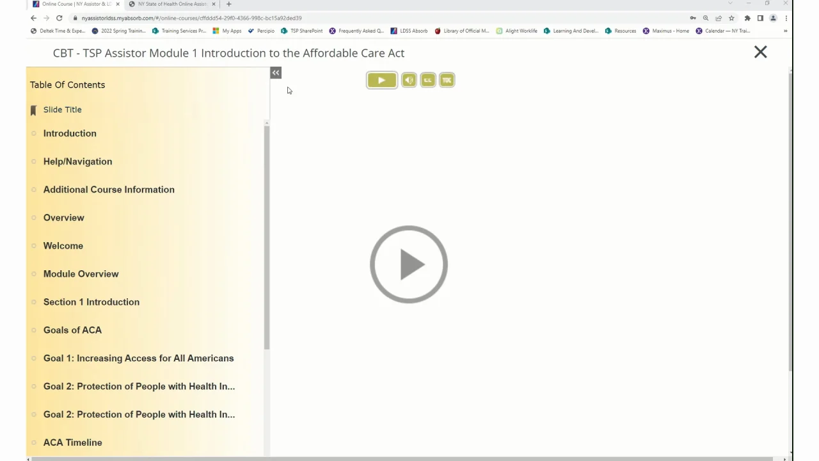Open the browser profile avatar
The image size is (819, 461).
coord(773,18)
